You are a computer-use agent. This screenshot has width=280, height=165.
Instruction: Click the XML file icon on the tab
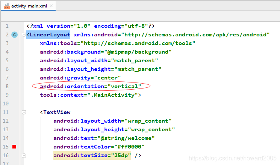pyautogui.click(x=7, y=6)
